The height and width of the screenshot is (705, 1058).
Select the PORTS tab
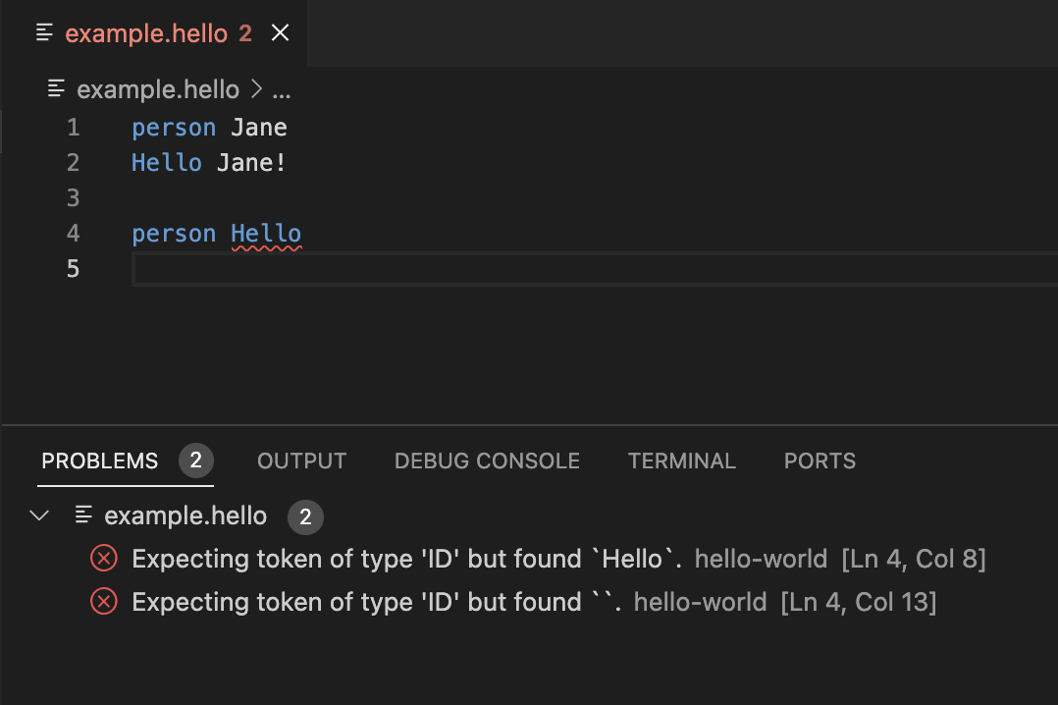[x=820, y=461]
